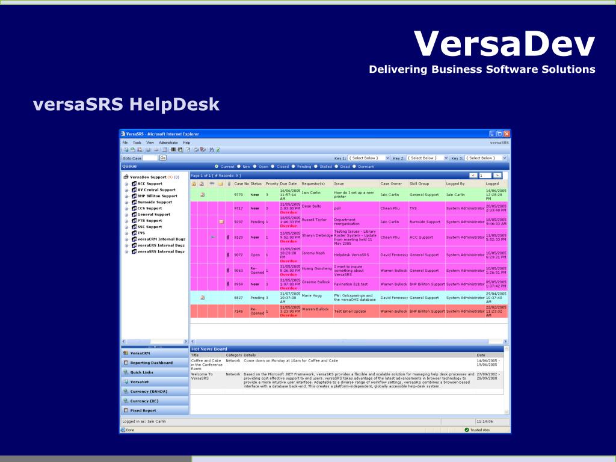Open the File menu

125,143
